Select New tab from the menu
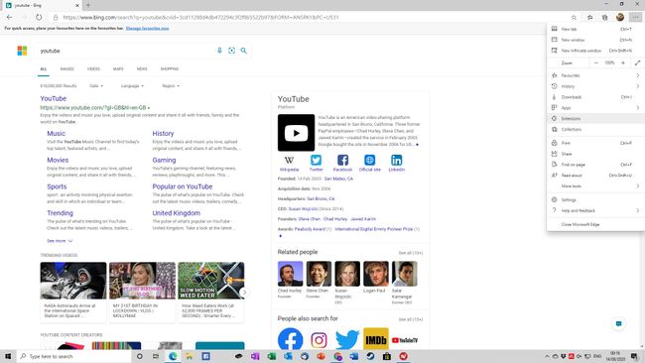This screenshot has width=645, height=363. click(595, 29)
